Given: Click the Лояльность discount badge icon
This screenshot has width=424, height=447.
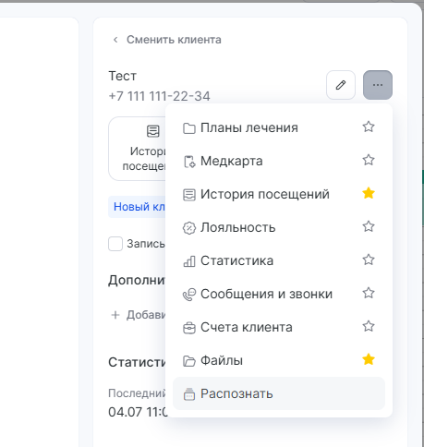Looking at the screenshot, I should point(189,228).
